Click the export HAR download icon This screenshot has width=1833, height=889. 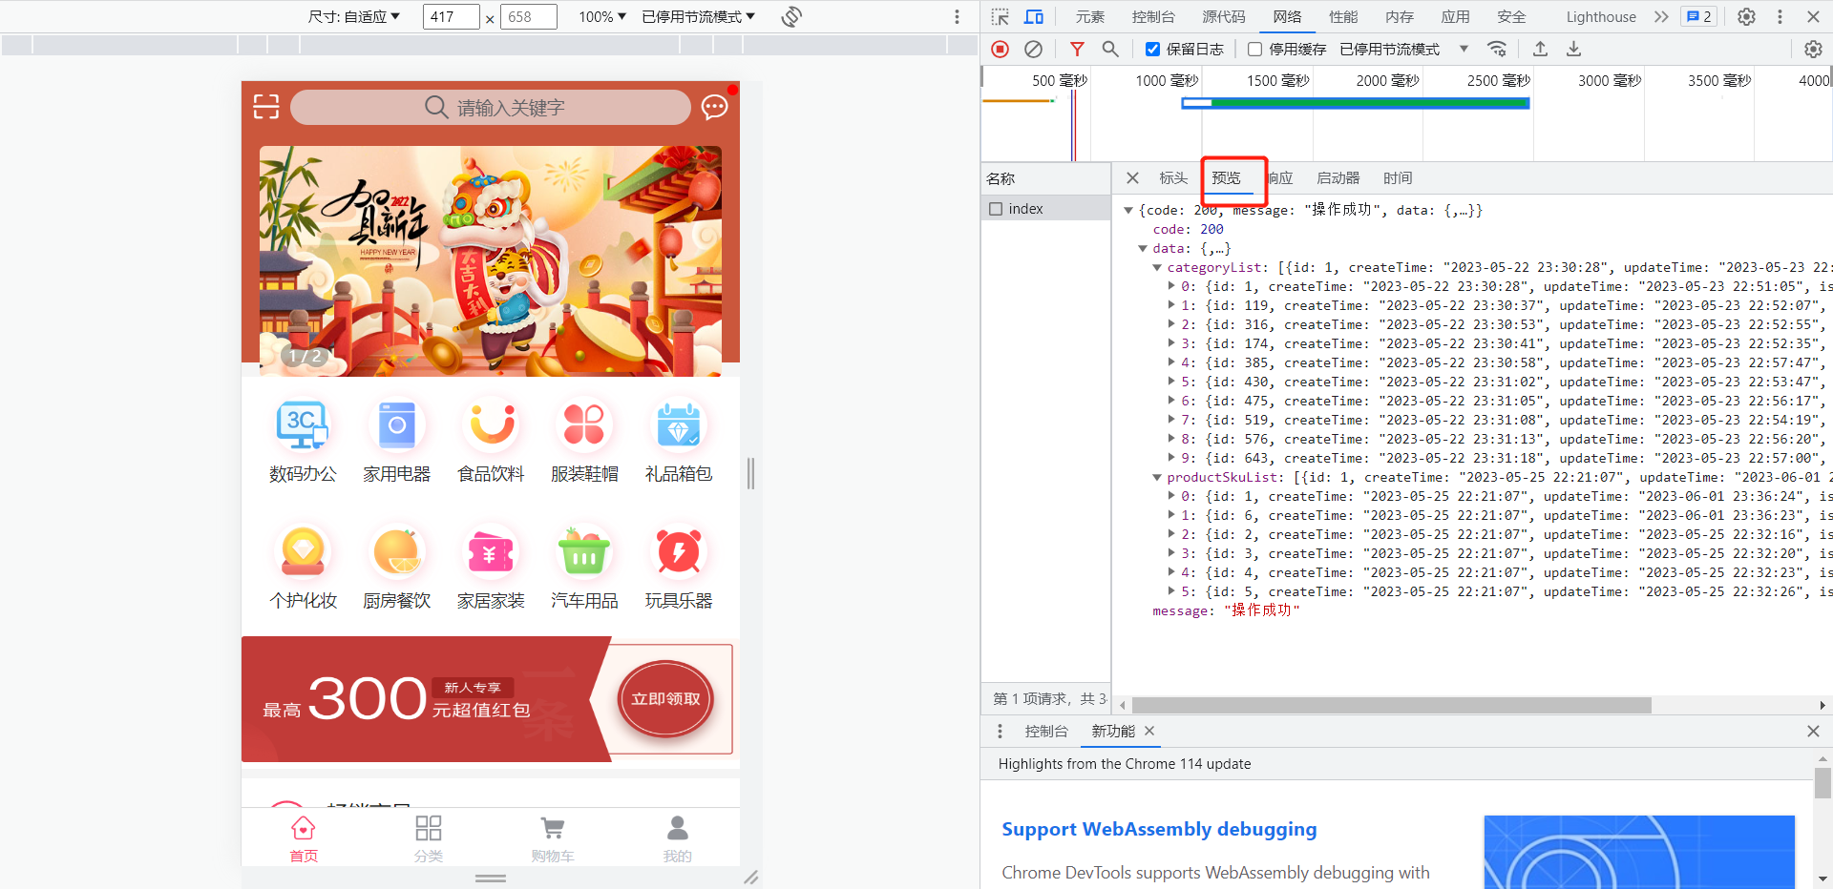coord(1573,49)
